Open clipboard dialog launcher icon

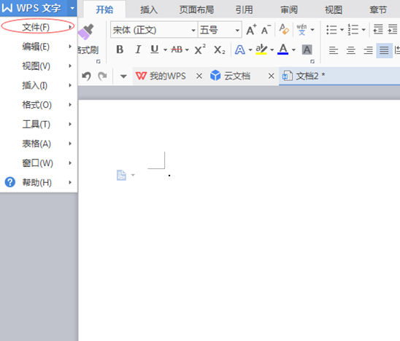99,61
